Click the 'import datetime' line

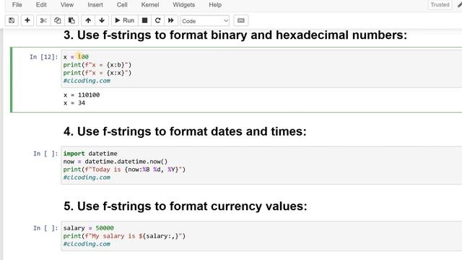pyautogui.click(x=90, y=153)
